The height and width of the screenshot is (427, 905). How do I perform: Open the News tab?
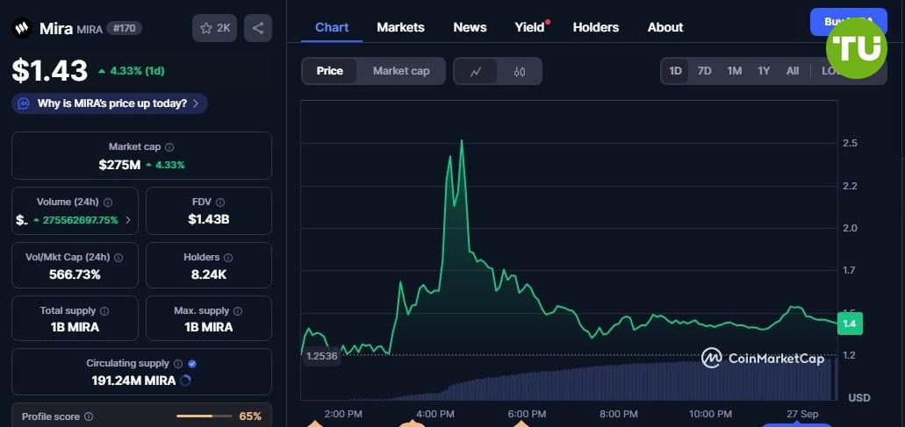[470, 27]
